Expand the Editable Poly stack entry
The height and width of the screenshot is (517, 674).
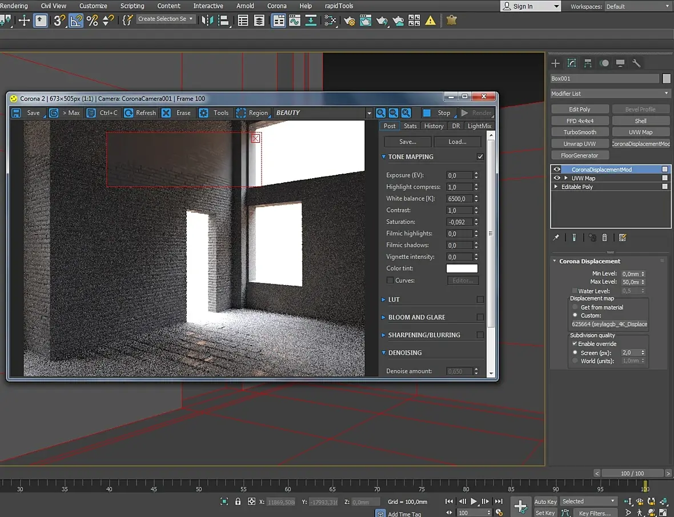tap(556, 186)
